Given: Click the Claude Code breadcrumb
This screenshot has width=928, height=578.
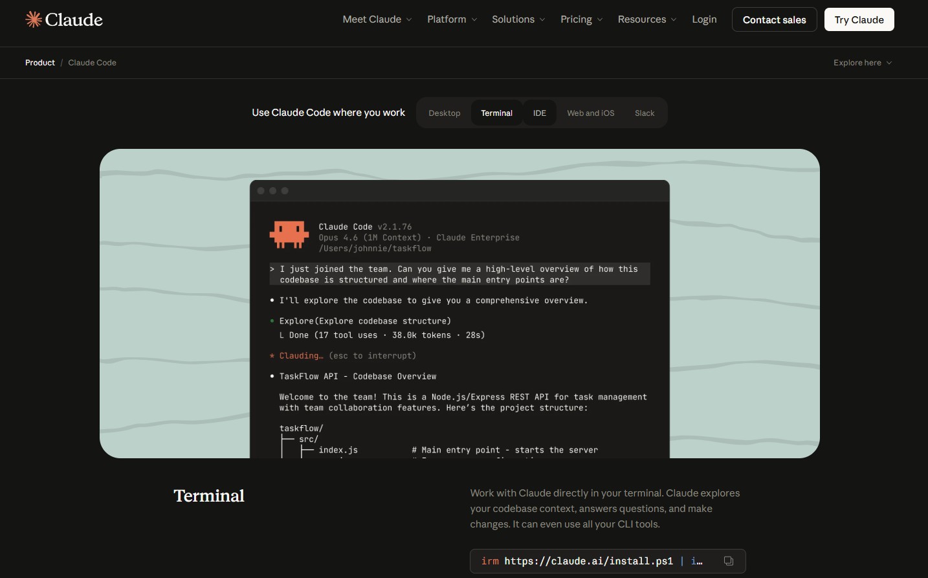Looking at the screenshot, I should pos(92,63).
